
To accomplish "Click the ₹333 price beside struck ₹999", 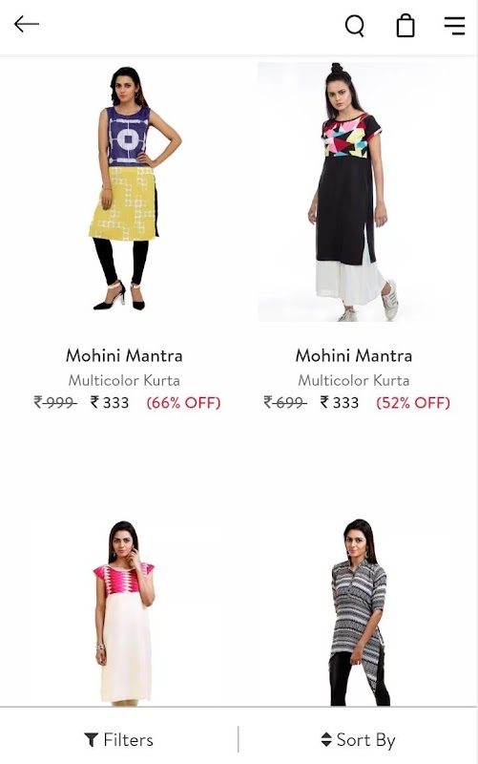I will pos(110,403).
